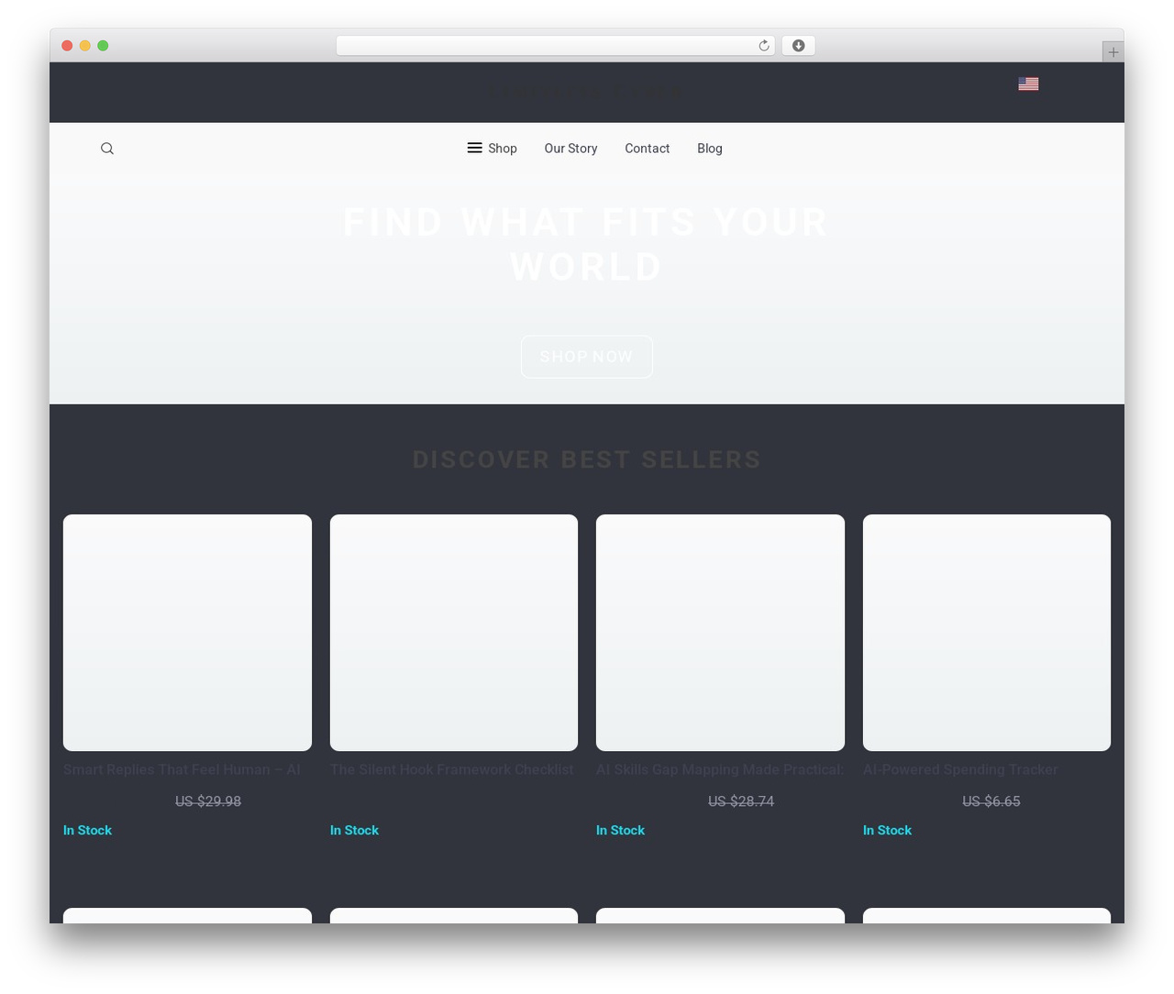Open the search magnifier icon
The width and height of the screenshot is (1174, 994).
pos(107,149)
